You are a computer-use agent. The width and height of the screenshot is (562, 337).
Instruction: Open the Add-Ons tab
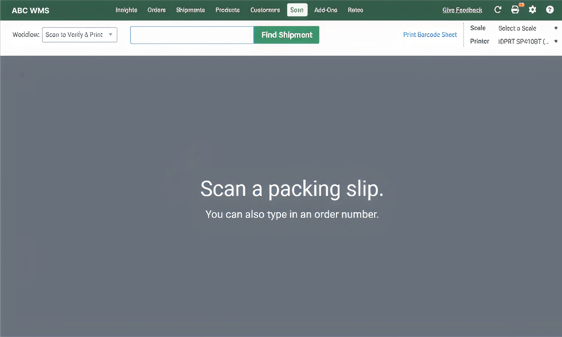pyautogui.click(x=325, y=10)
